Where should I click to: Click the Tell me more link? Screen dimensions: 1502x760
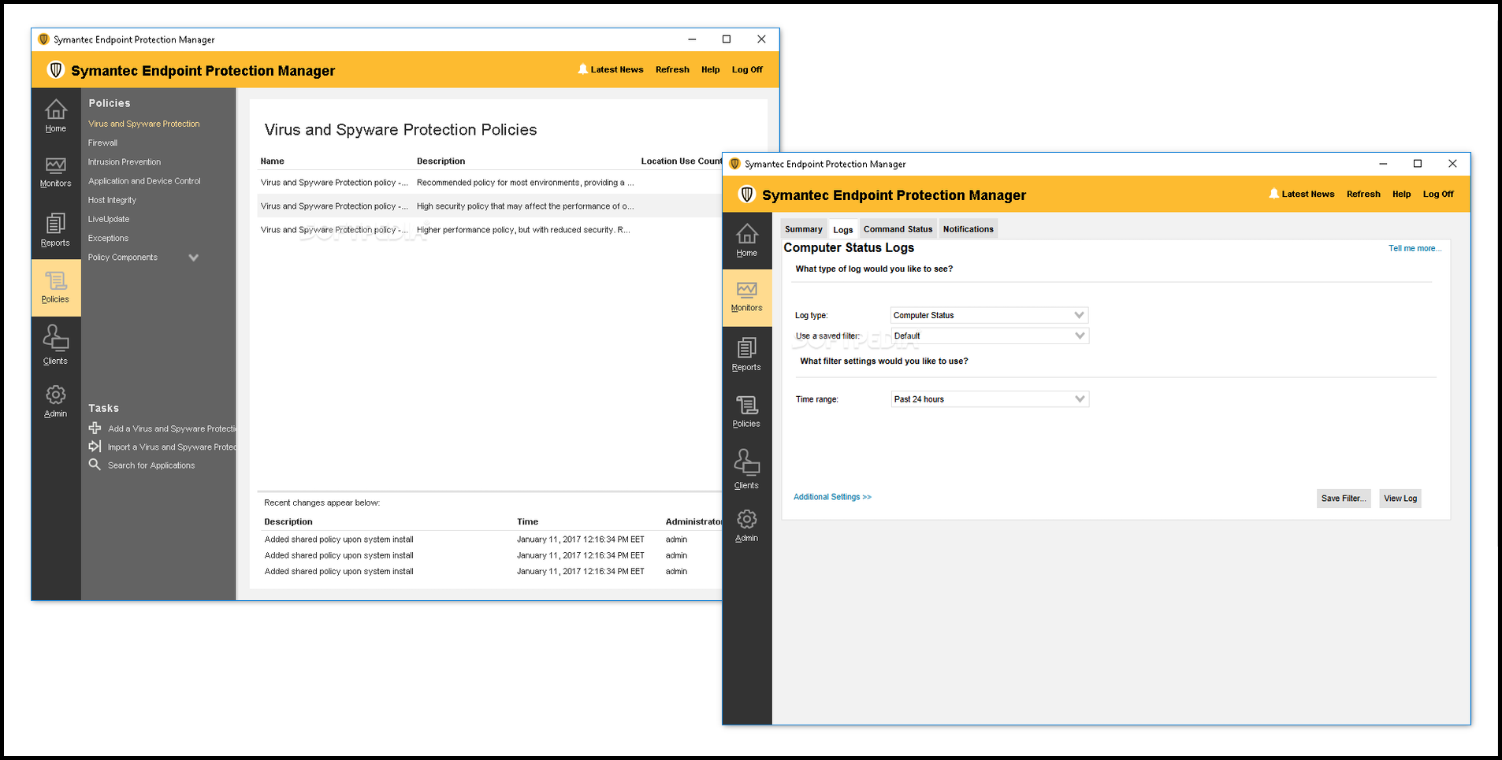(x=1415, y=248)
